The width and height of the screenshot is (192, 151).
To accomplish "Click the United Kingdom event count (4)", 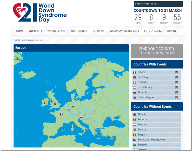I will click(176, 97).
